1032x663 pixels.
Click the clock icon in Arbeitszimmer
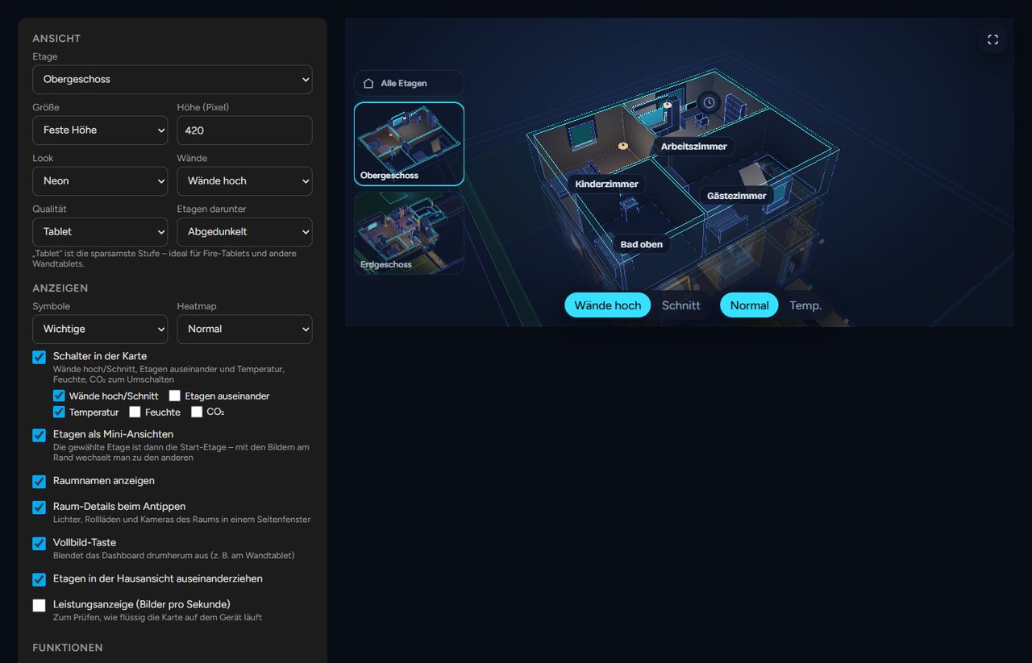point(709,102)
